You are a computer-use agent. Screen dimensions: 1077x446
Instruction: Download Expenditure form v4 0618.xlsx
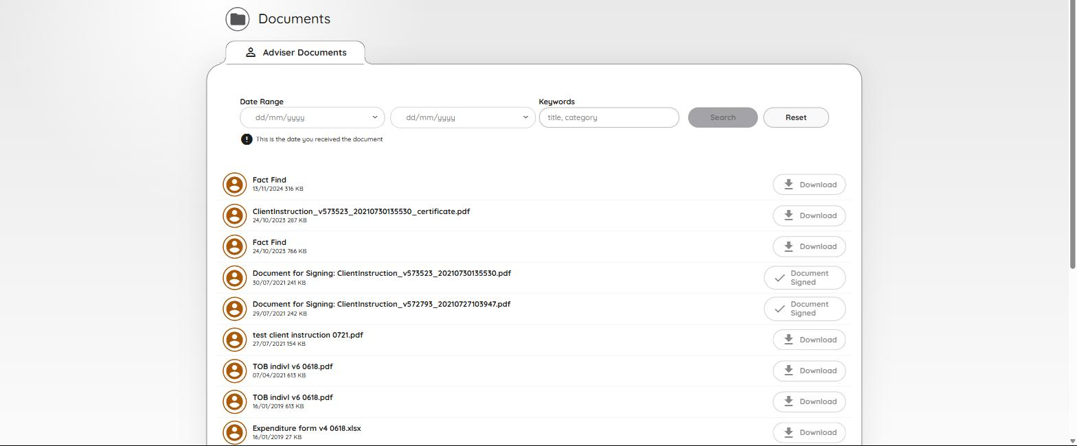coord(809,432)
